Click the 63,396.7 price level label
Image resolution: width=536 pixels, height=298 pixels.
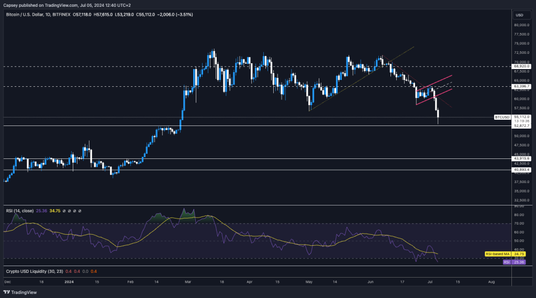pos(522,86)
